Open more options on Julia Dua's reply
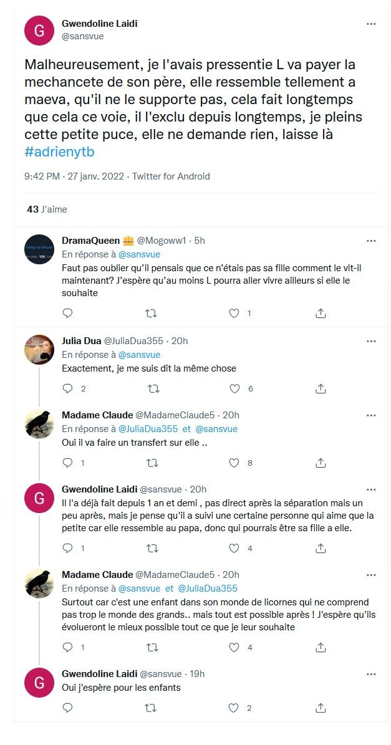Screen dimensions: 391x745 (371, 341)
